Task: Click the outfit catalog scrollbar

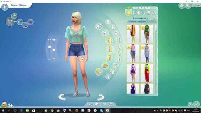Action: (x=156, y=28)
